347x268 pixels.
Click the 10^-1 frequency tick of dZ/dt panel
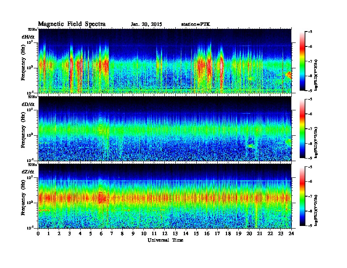(30, 228)
